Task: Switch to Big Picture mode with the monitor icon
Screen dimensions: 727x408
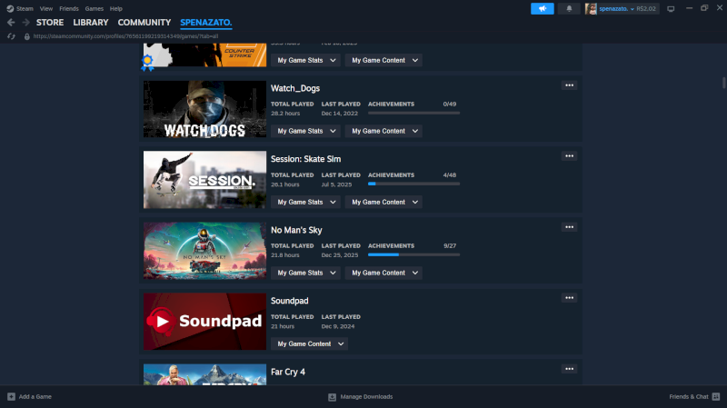Action: (x=671, y=9)
